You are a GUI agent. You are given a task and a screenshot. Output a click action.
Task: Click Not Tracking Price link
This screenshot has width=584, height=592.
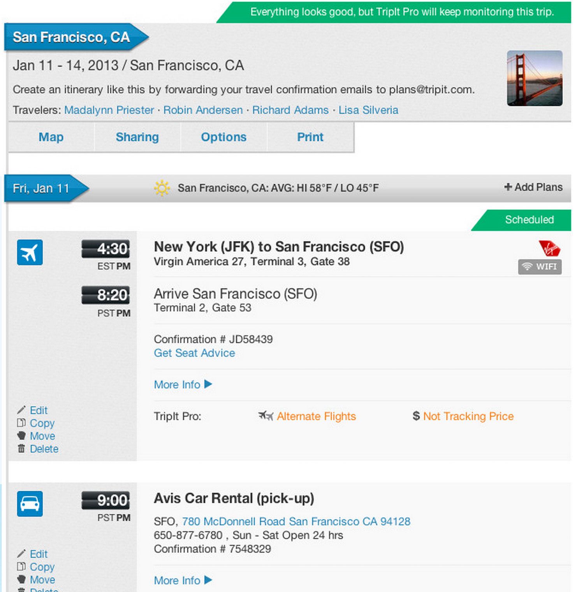click(468, 416)
